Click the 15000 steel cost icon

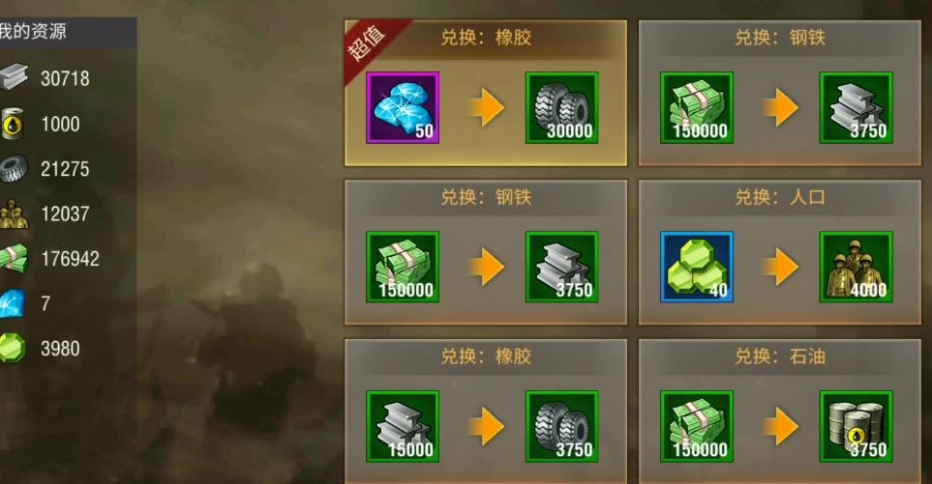point(403,426)
